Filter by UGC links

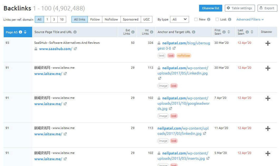pyautogui.click(x=147, y=19)
